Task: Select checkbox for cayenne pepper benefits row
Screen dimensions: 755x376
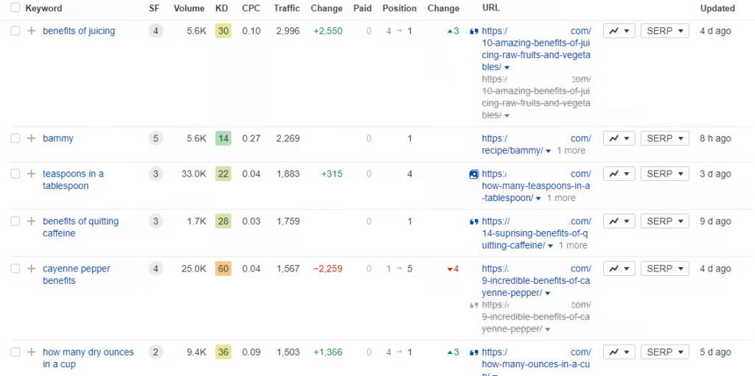Action: [x=15, y=269]
